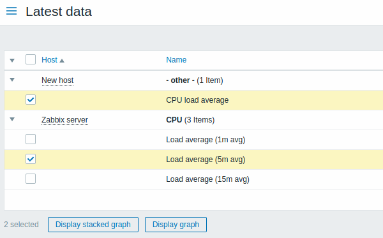Click the '- other - (1 Item)' group label

[x=195, y=80]
